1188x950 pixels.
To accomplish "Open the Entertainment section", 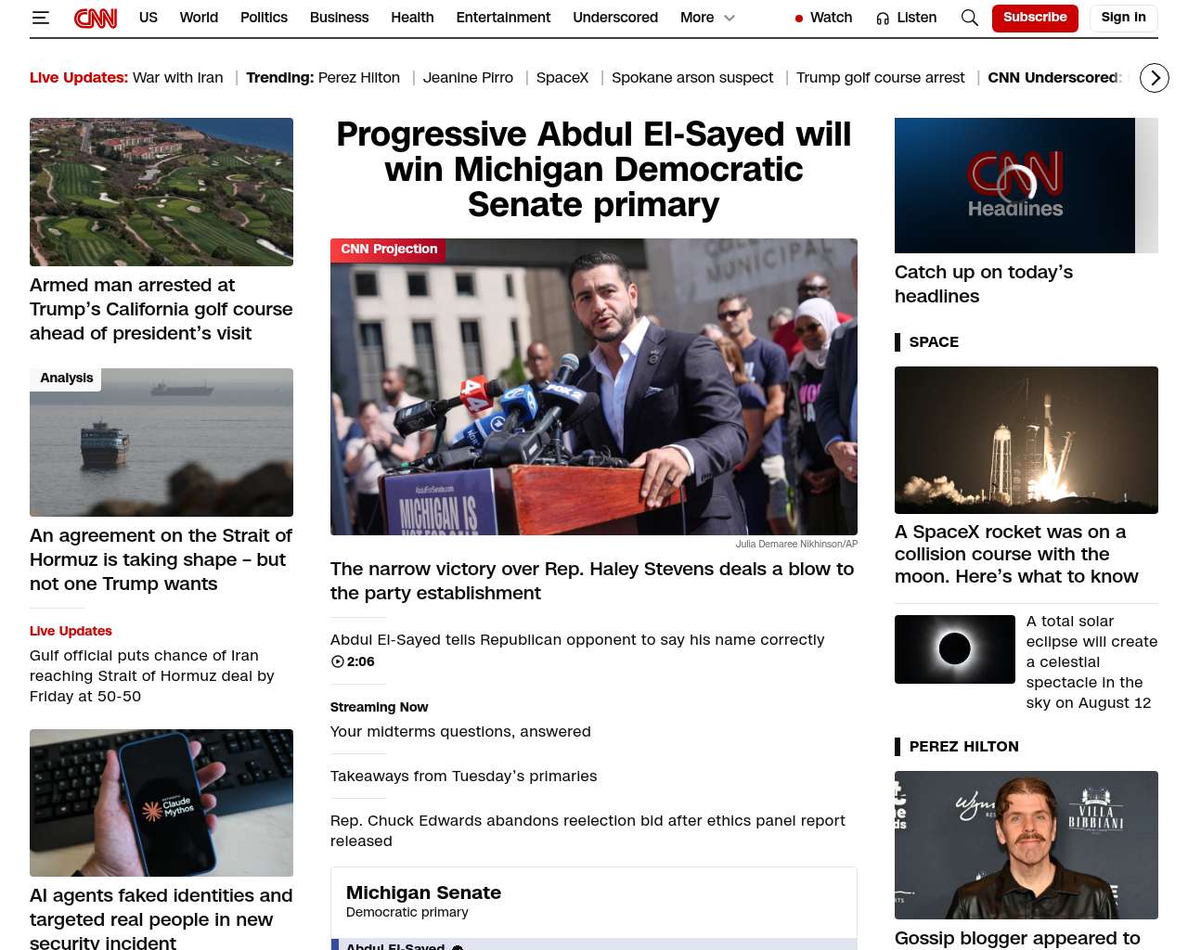I will pyautogui.click(x=503, y=18).
